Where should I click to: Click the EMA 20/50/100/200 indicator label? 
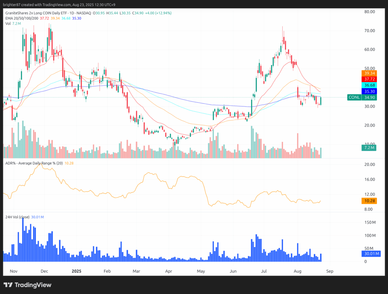pos(22,18)
